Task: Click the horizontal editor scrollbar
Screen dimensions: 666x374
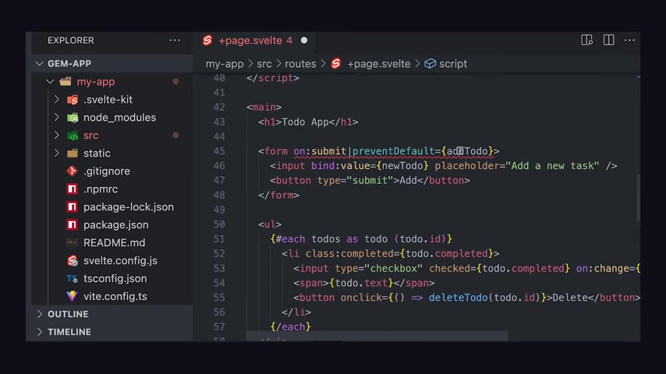Action: (x=377, y=336)
